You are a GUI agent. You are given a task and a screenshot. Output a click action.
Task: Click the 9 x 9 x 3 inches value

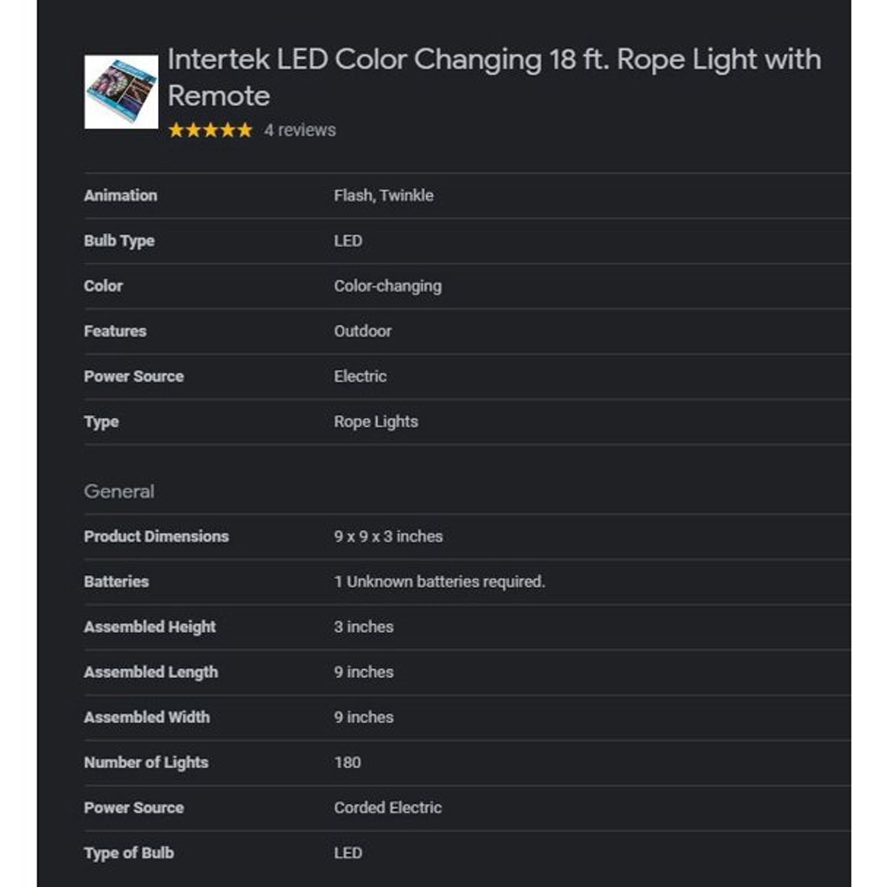389,536
